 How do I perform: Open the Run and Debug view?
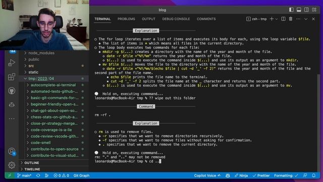tap(12, 63)
